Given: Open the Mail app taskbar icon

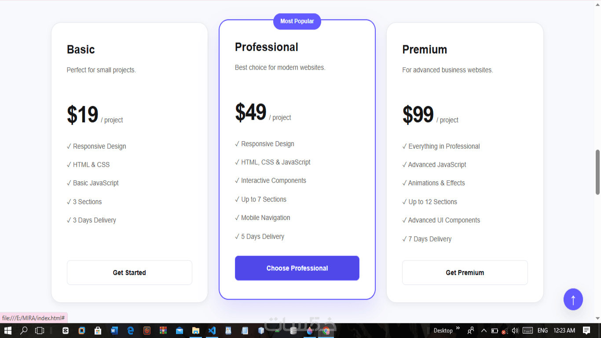Looking at the screenshot, I should 179,331.
